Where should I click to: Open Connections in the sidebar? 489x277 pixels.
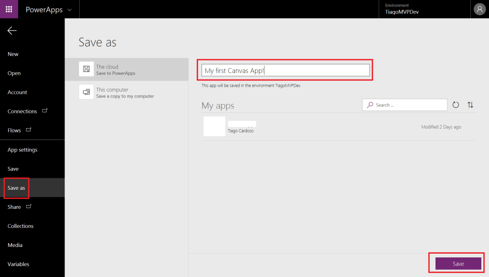[x=22, y=112]
